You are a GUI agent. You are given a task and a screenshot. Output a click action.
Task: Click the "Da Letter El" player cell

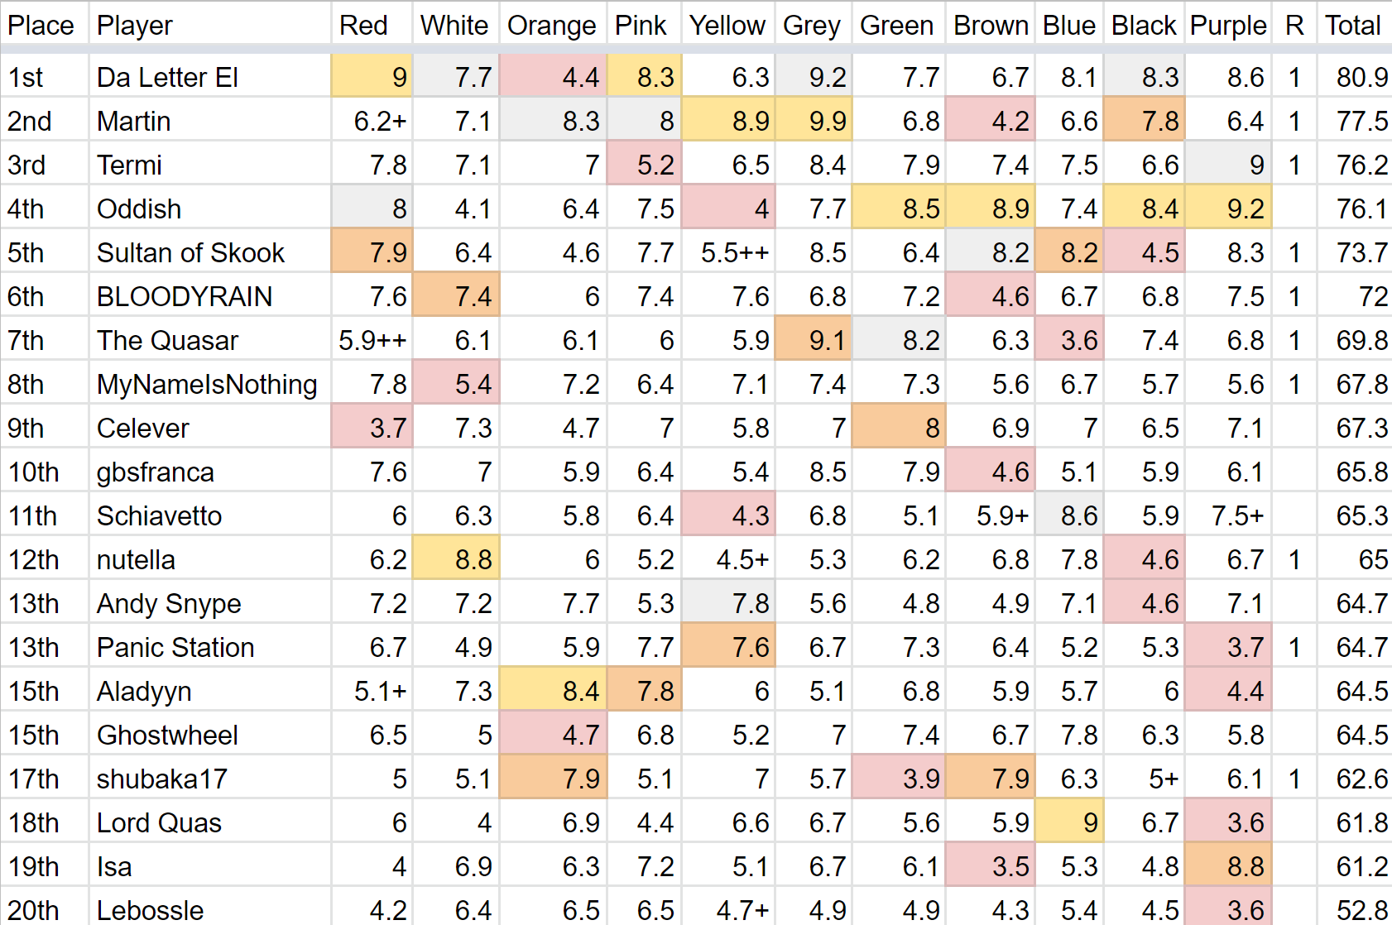pyautogui.click(x=167, y=77)
